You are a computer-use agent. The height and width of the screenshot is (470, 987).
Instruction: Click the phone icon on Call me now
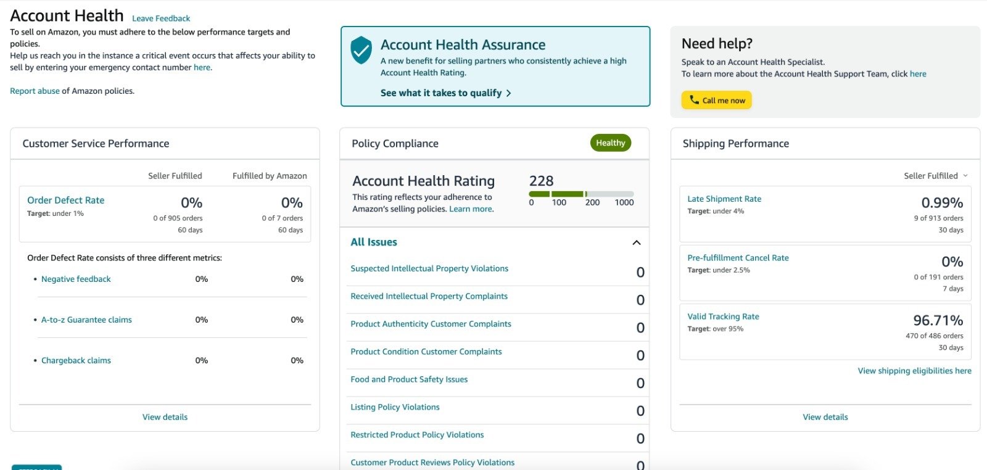click(x=694, y=100)
